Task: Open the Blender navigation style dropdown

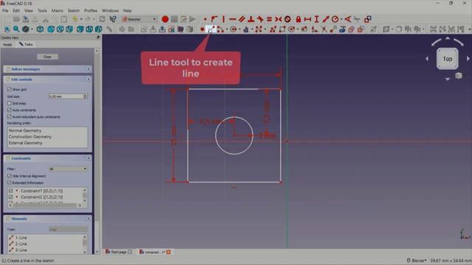Action: pyautogui.click(x=417, y=261)
